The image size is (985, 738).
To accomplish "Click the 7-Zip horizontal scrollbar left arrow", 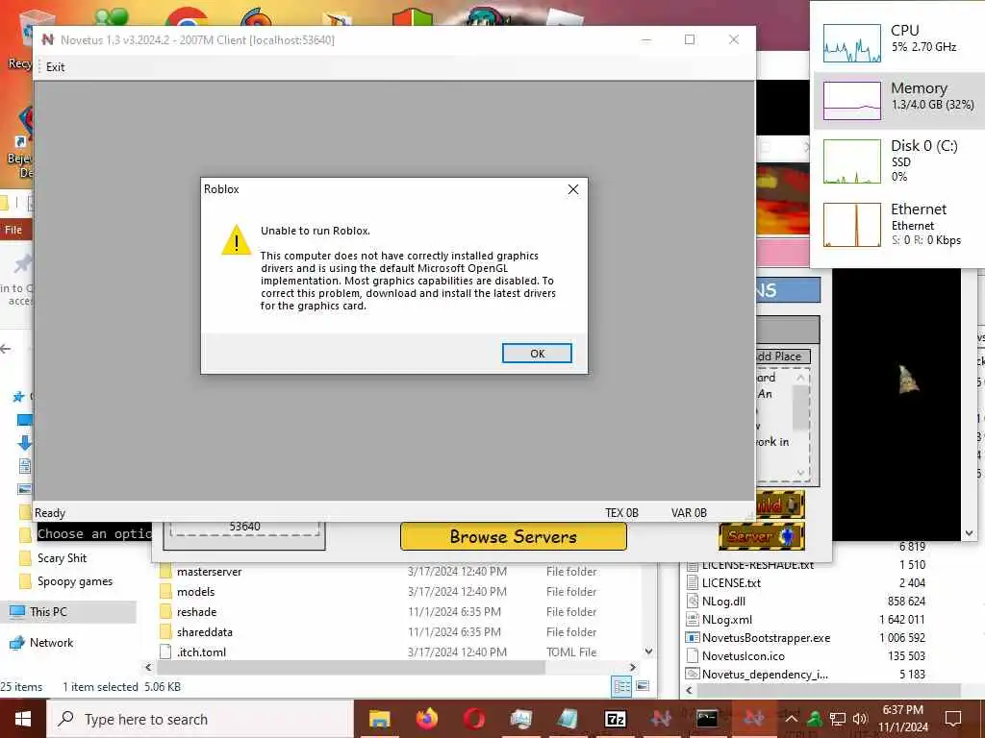I will [690, 690].
